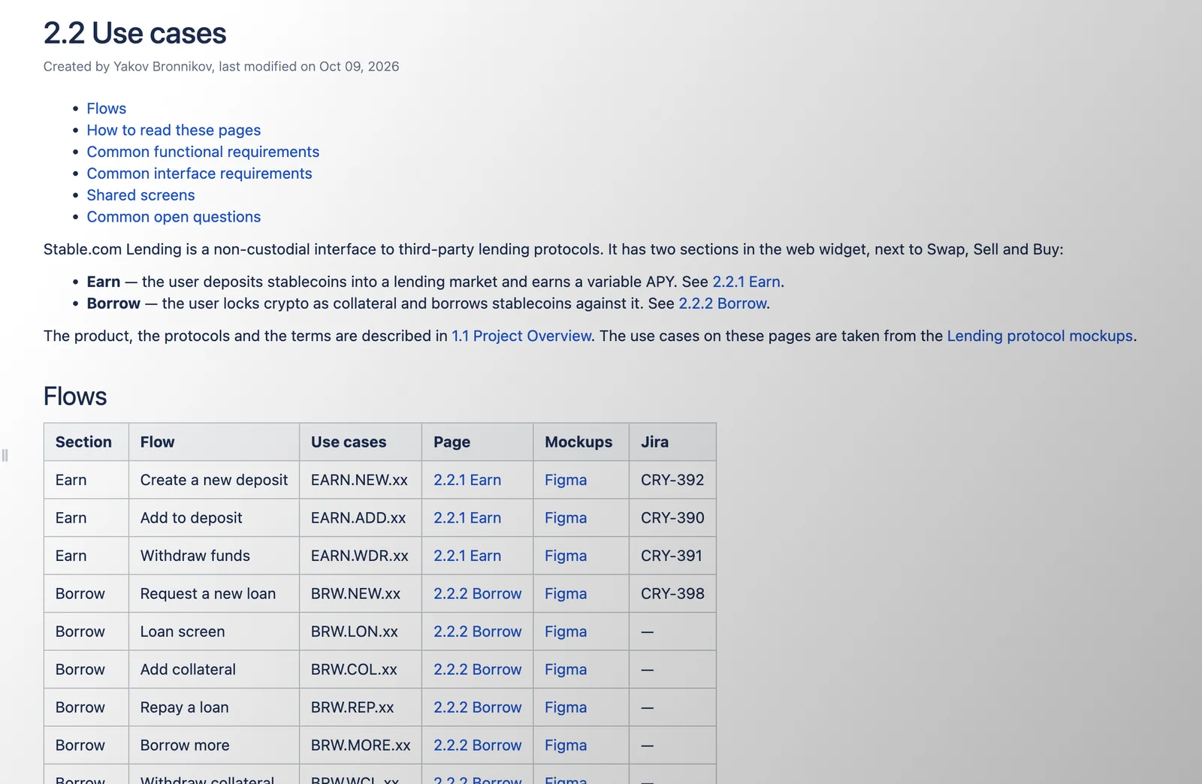Open 2.2.2 Borrow page in Request a new loan row
The image size is (1202, 784).
tap(477, 594)
